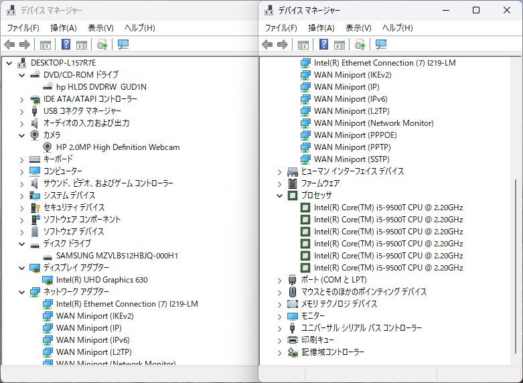Click the モニター icon in right window
Image resolution: width=523 pixels, height=383 pixels.
pyautogui.click(x=293, y=316)
